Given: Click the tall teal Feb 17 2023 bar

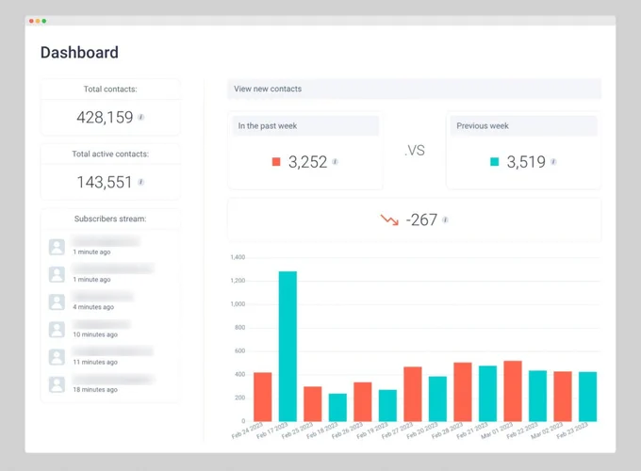Looking at the screenshot, I should pos(288,346).
